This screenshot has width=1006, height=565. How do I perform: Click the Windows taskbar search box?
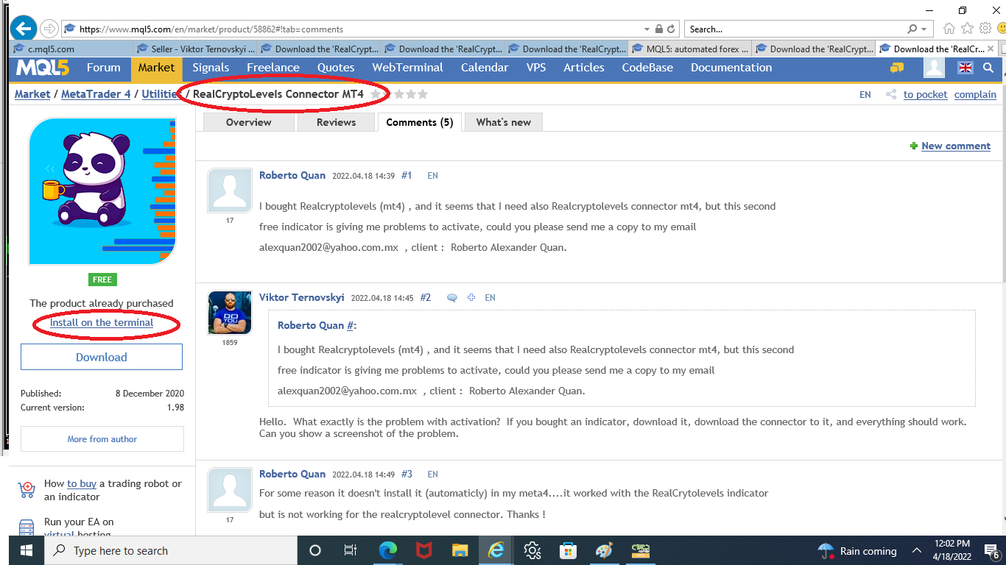(x=171, y=550)
